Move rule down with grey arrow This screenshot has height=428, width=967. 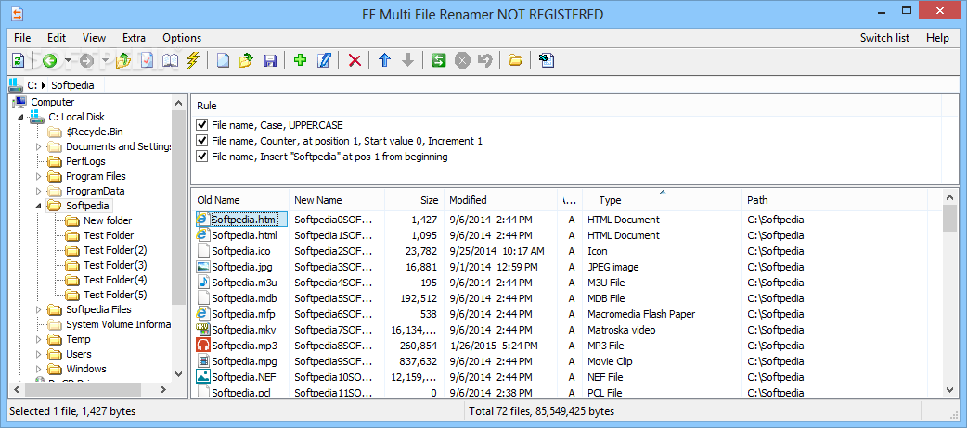[x=407, y=60]
